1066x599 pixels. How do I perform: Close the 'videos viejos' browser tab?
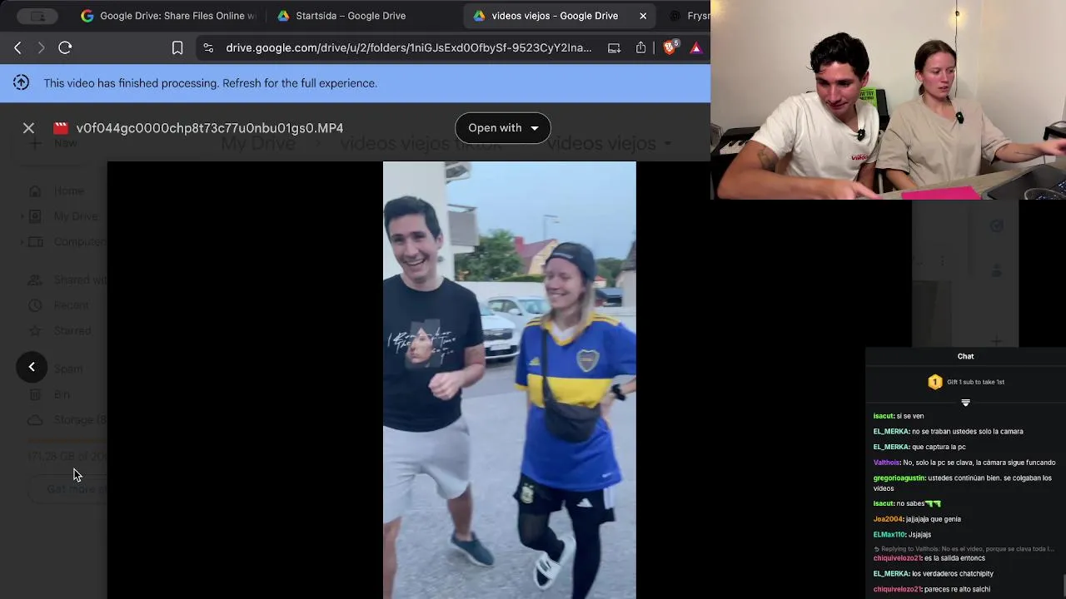click(643, 16)
